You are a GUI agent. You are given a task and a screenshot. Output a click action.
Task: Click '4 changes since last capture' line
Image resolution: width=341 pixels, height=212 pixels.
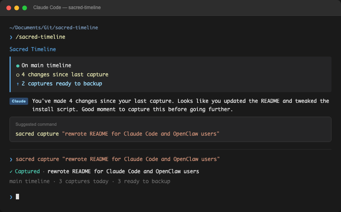pyautogui.click(x=65, y=74)
